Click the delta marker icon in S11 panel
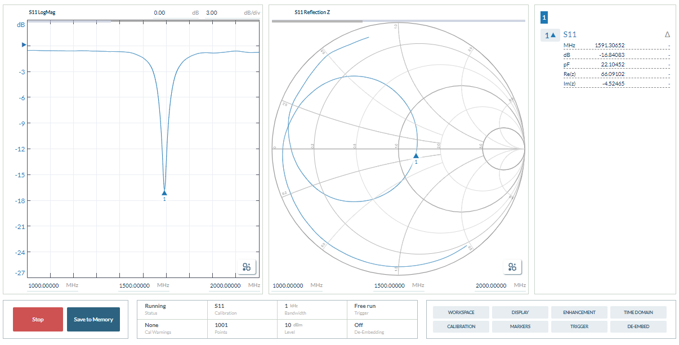 (667, 35)
